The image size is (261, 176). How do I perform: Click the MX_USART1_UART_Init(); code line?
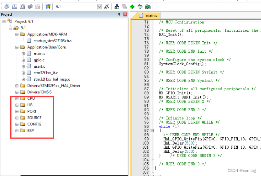pyautogui.click(x=183, y=97)
